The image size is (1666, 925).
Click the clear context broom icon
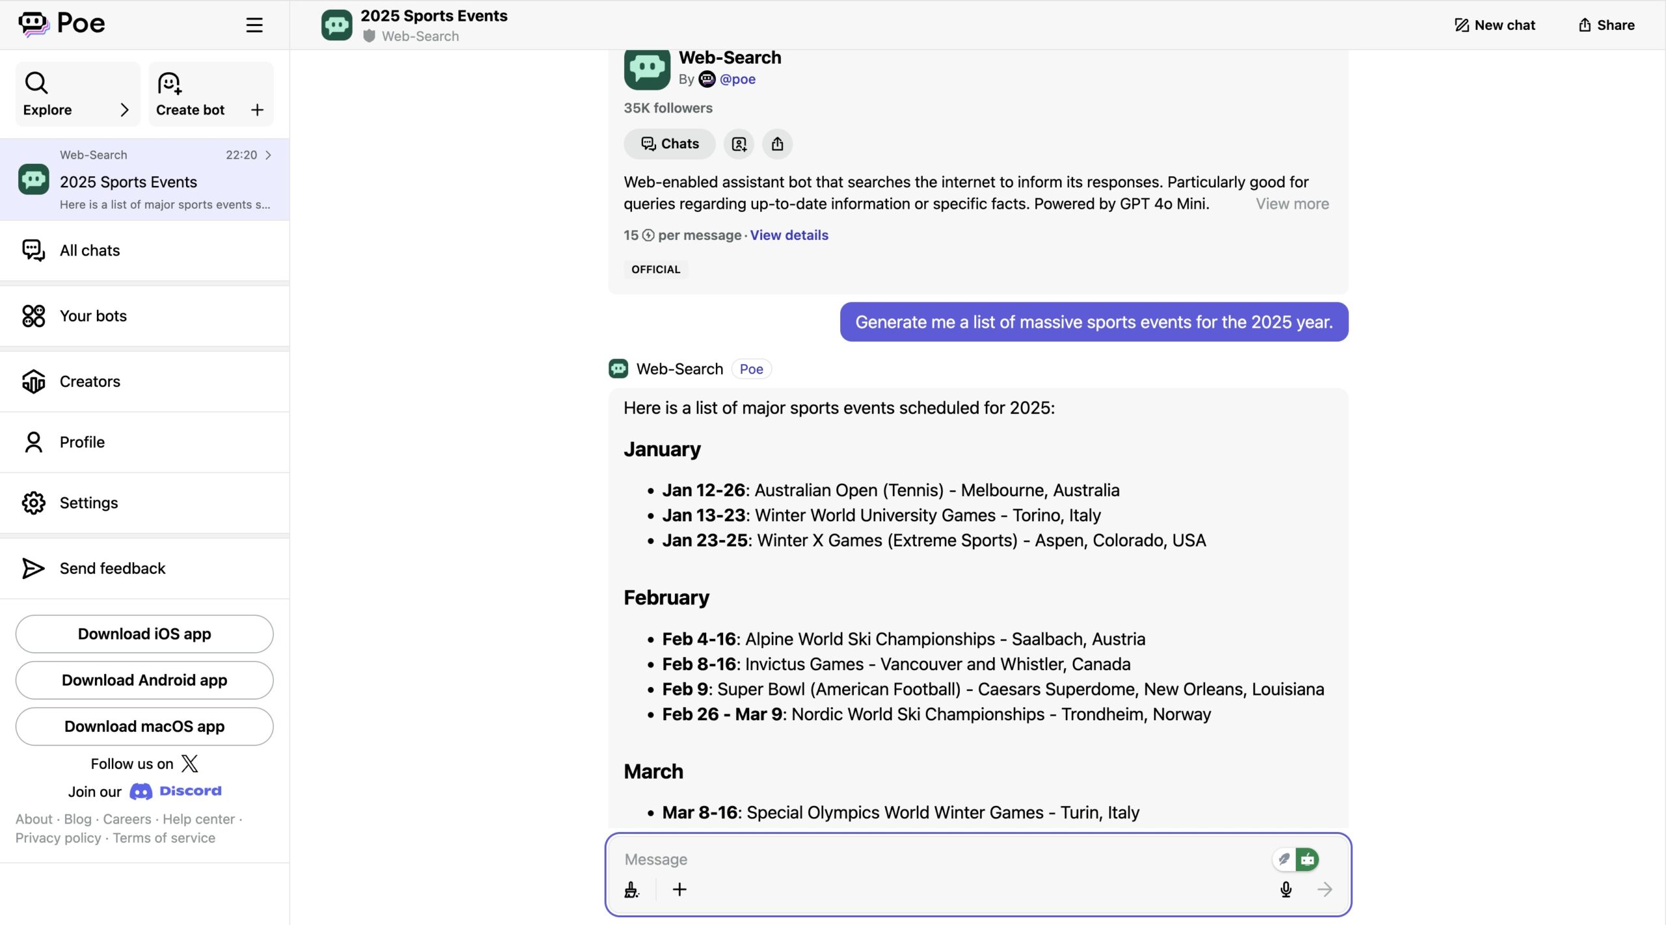click(631, 889)
